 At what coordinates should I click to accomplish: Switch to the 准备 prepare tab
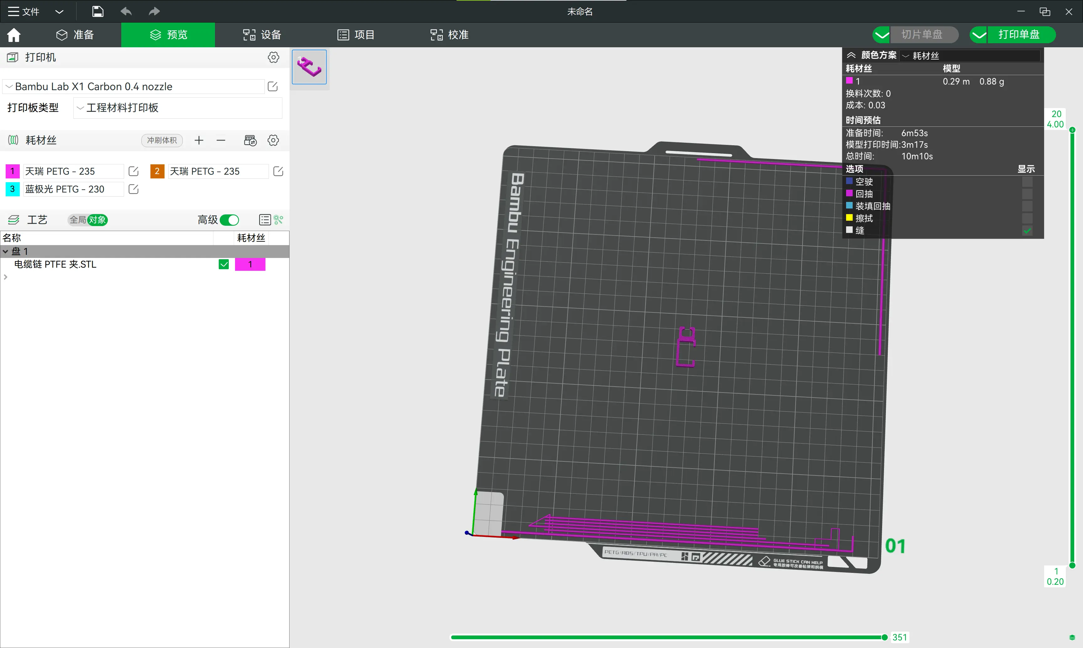(x=75, y=35)
